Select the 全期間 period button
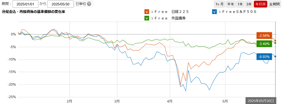 pos(274,4)
